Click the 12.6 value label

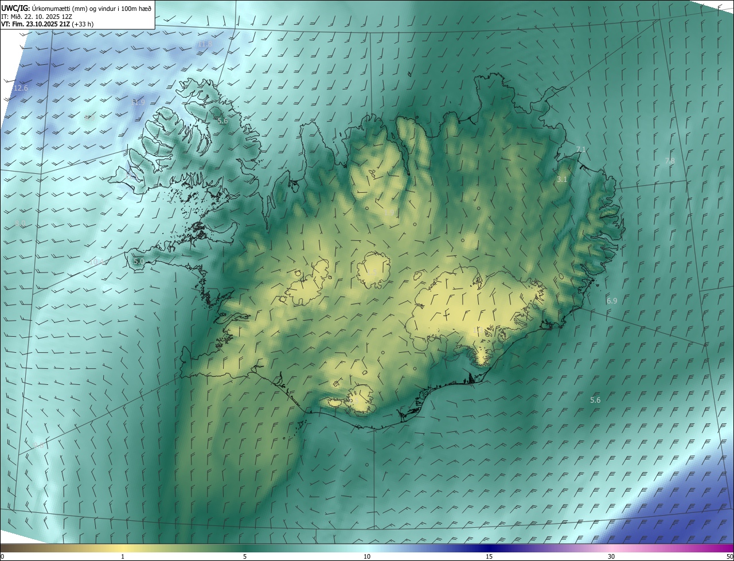(21, 88)
